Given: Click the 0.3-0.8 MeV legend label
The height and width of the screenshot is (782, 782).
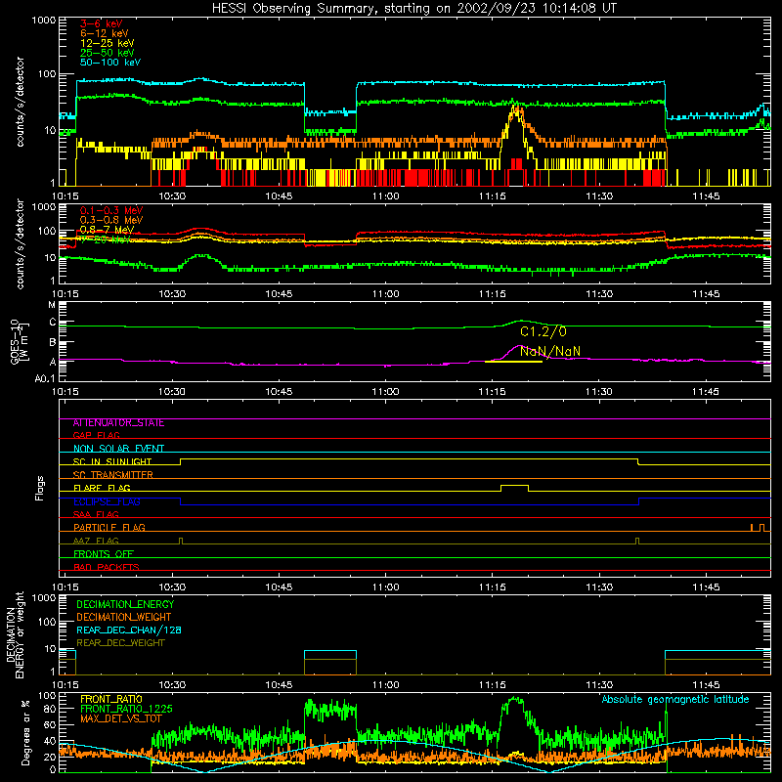Looking at the screenshot, I should click(111, 220).
